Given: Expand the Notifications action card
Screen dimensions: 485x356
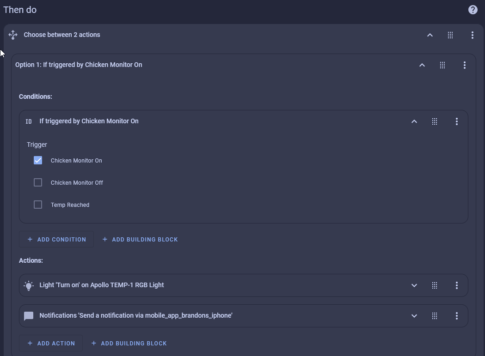Looking at the screenshot, I should tap(414, 316).
